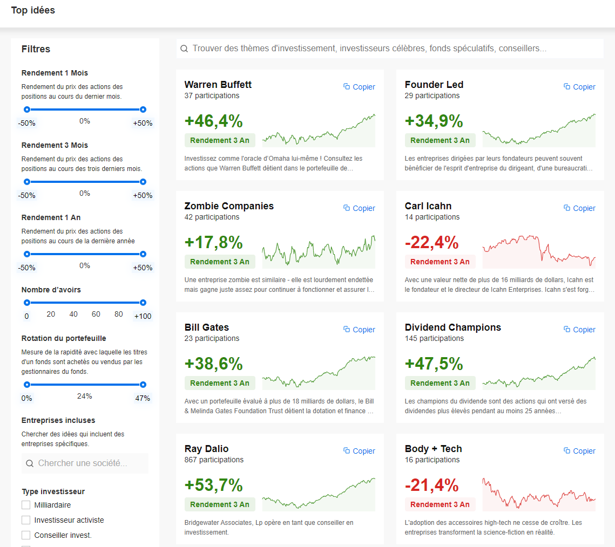The width and height of the screenshot is (615, 547).
Task: Open the Carl Icahn idea title
Action: 428,206
